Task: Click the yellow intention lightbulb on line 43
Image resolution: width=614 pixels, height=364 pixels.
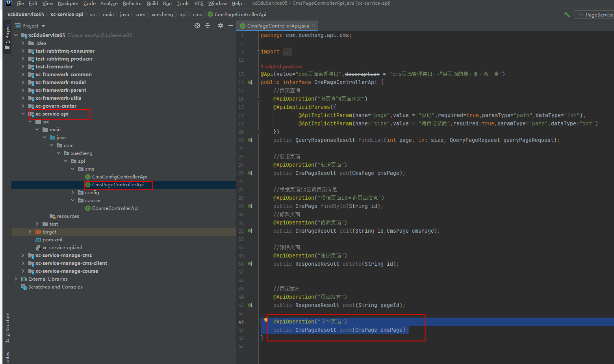Action: (266, 320)
